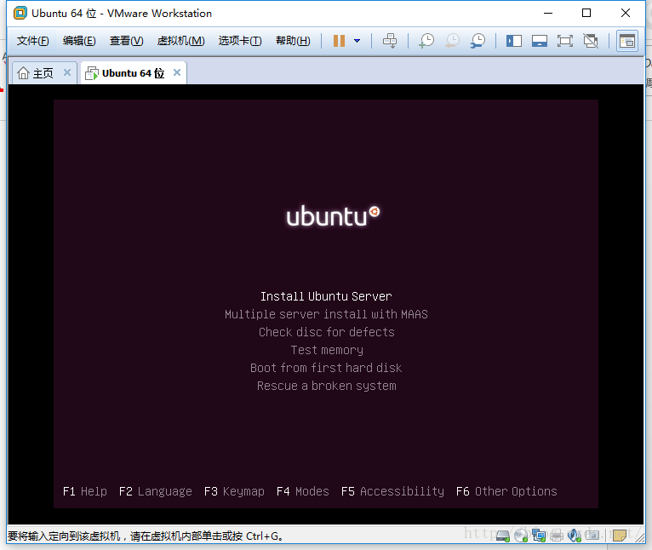Image resolution: width=652 pixels, height=550 pixels.
Task: Click the Ctrl+G status bar hint text
Action: tap(146, 536)
